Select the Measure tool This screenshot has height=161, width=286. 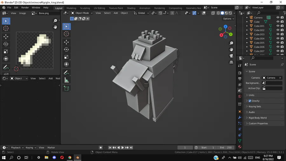tap(66, 80)
